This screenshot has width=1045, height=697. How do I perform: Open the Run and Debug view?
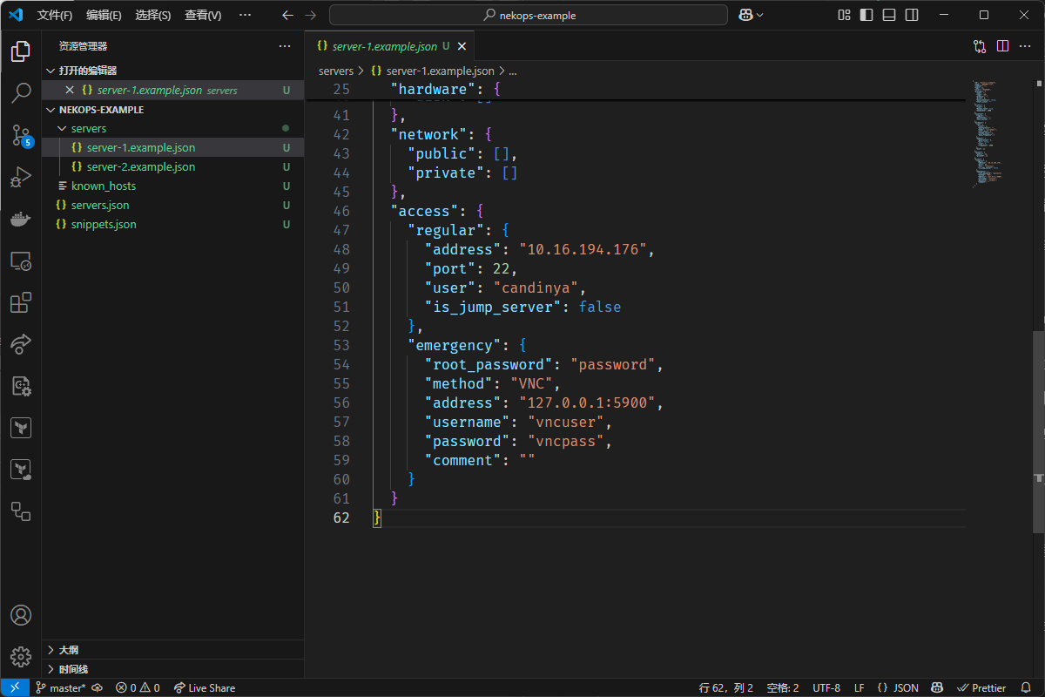pos(21,177)
